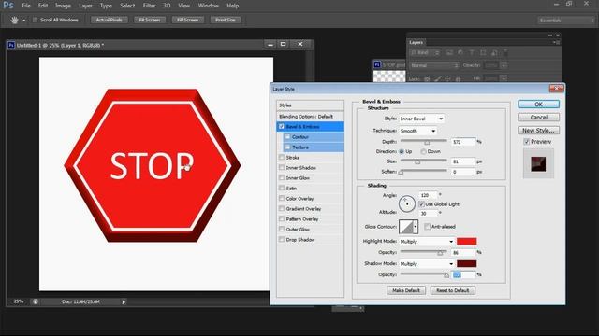This screenshot has width=599, height=336.
Task: Filter for smart objects in Layers panel
Action: (494, 52)
